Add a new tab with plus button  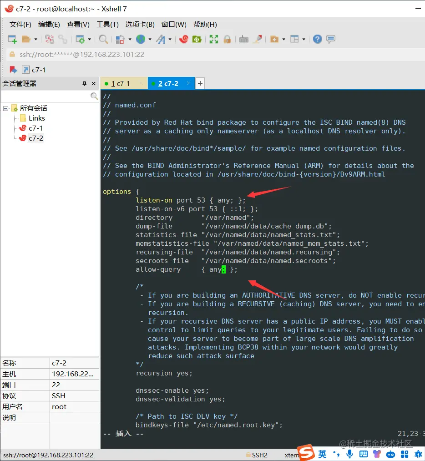click(200, 83)
